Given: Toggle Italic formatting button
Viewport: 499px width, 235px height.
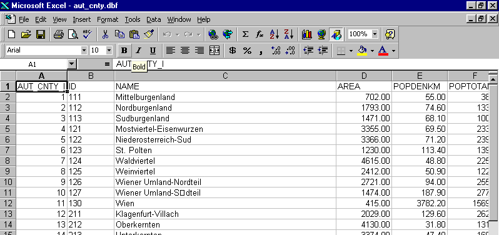Looking at the screenshot, I should click(138, 50).
